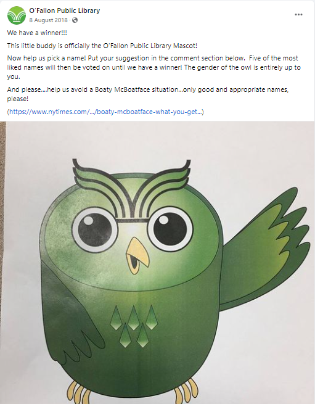Screen dimensions: 315x404
Task: Click the owl's yellow right foot
Action: (186, 392)
